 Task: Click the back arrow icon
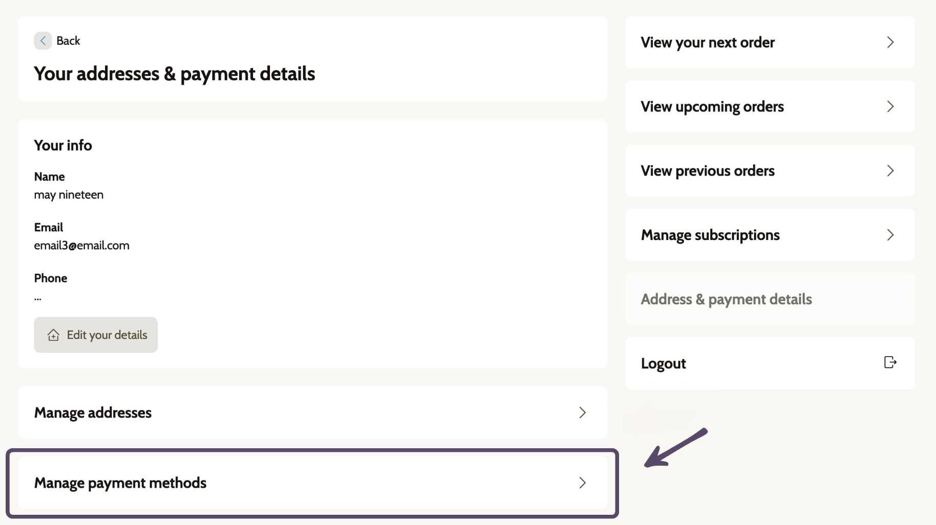coord(43,40)
